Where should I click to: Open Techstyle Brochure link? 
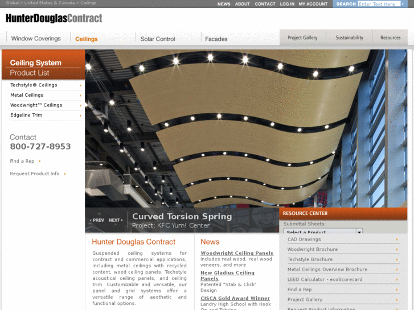tap(310, 259)
